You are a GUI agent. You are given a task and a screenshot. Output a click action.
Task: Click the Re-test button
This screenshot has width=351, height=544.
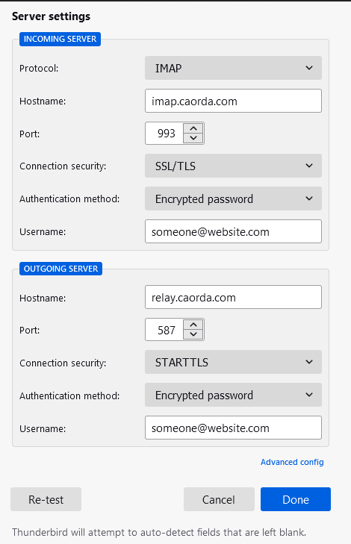point(46,499)
